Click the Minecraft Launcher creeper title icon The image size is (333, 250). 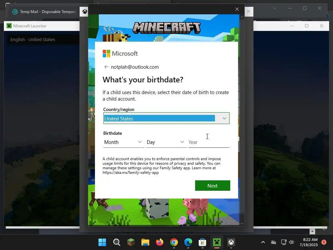(9, 26)
